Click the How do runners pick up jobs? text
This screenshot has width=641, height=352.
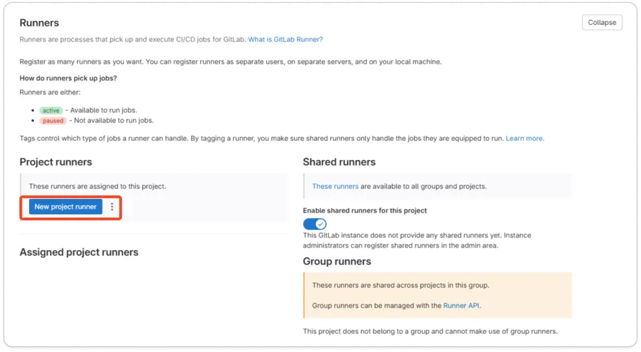68,78
